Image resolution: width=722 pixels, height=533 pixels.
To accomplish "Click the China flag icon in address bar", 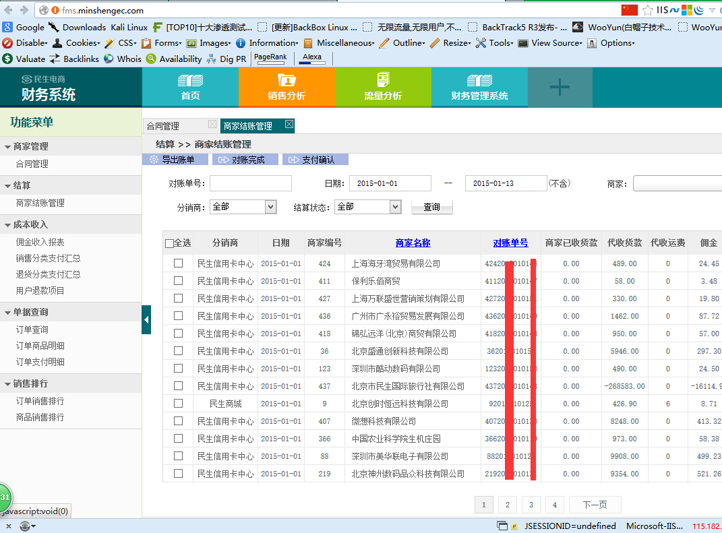I will 629,9.
